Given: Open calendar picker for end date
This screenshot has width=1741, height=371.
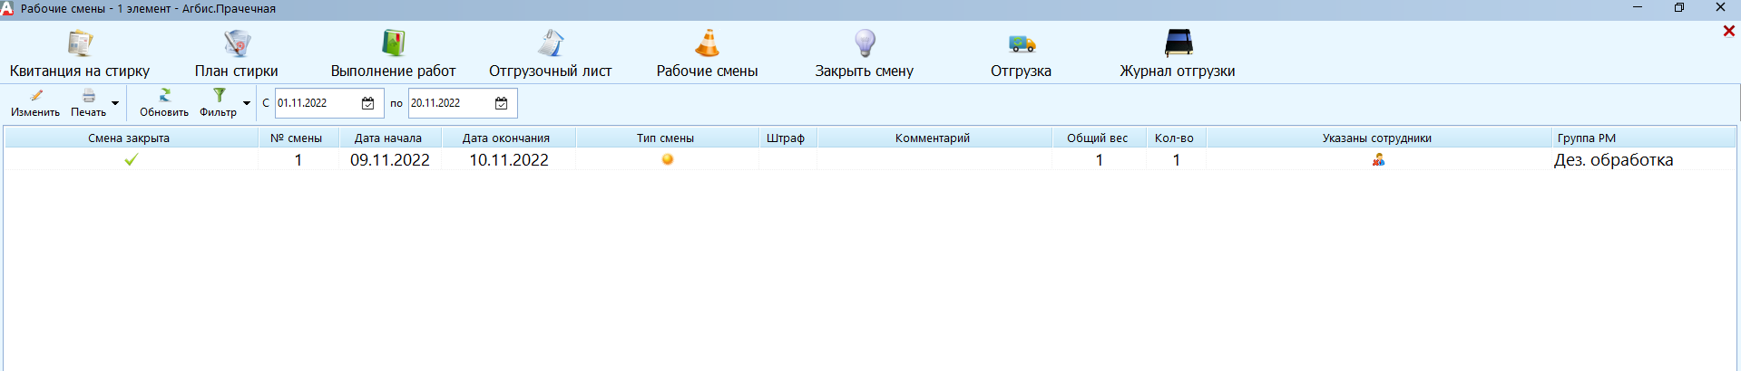Looking at the screenshot, I should (502, 103).
